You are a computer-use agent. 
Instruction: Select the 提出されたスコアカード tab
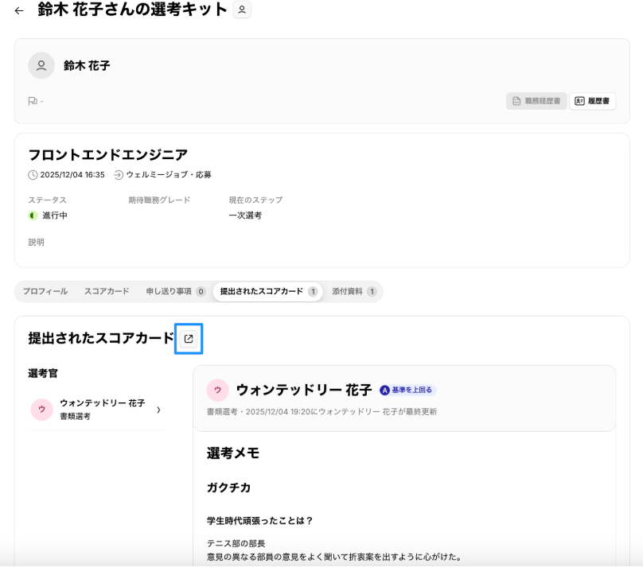tap(267, 292)
